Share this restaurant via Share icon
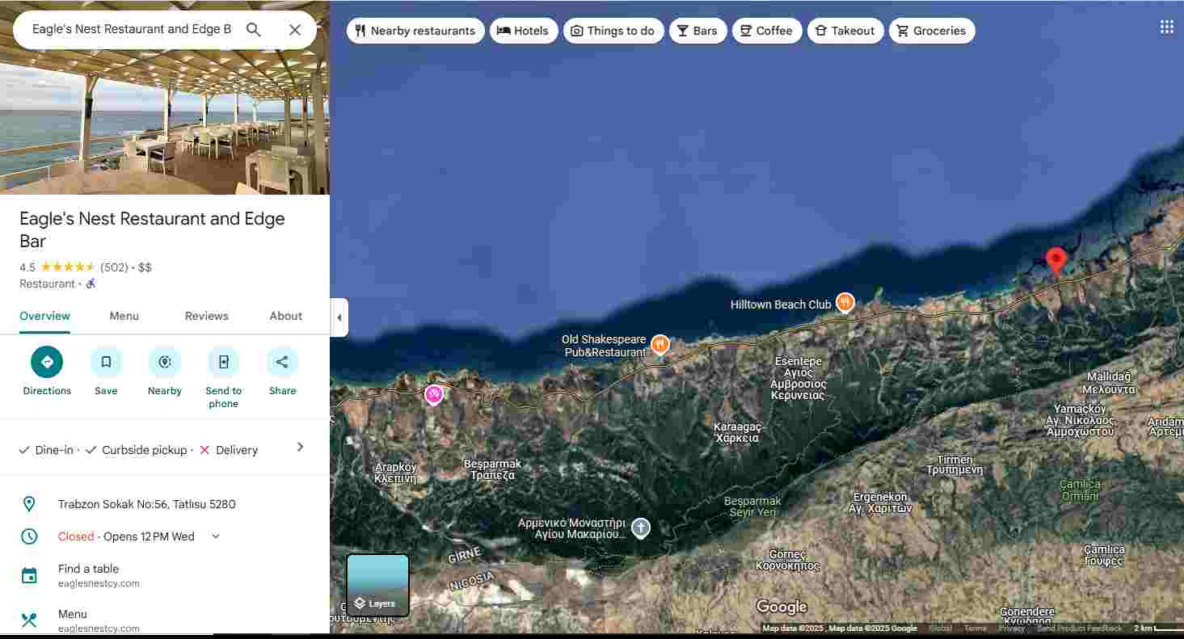The height and width of the screenshot is (639, 1184). (x=282, y=362)
